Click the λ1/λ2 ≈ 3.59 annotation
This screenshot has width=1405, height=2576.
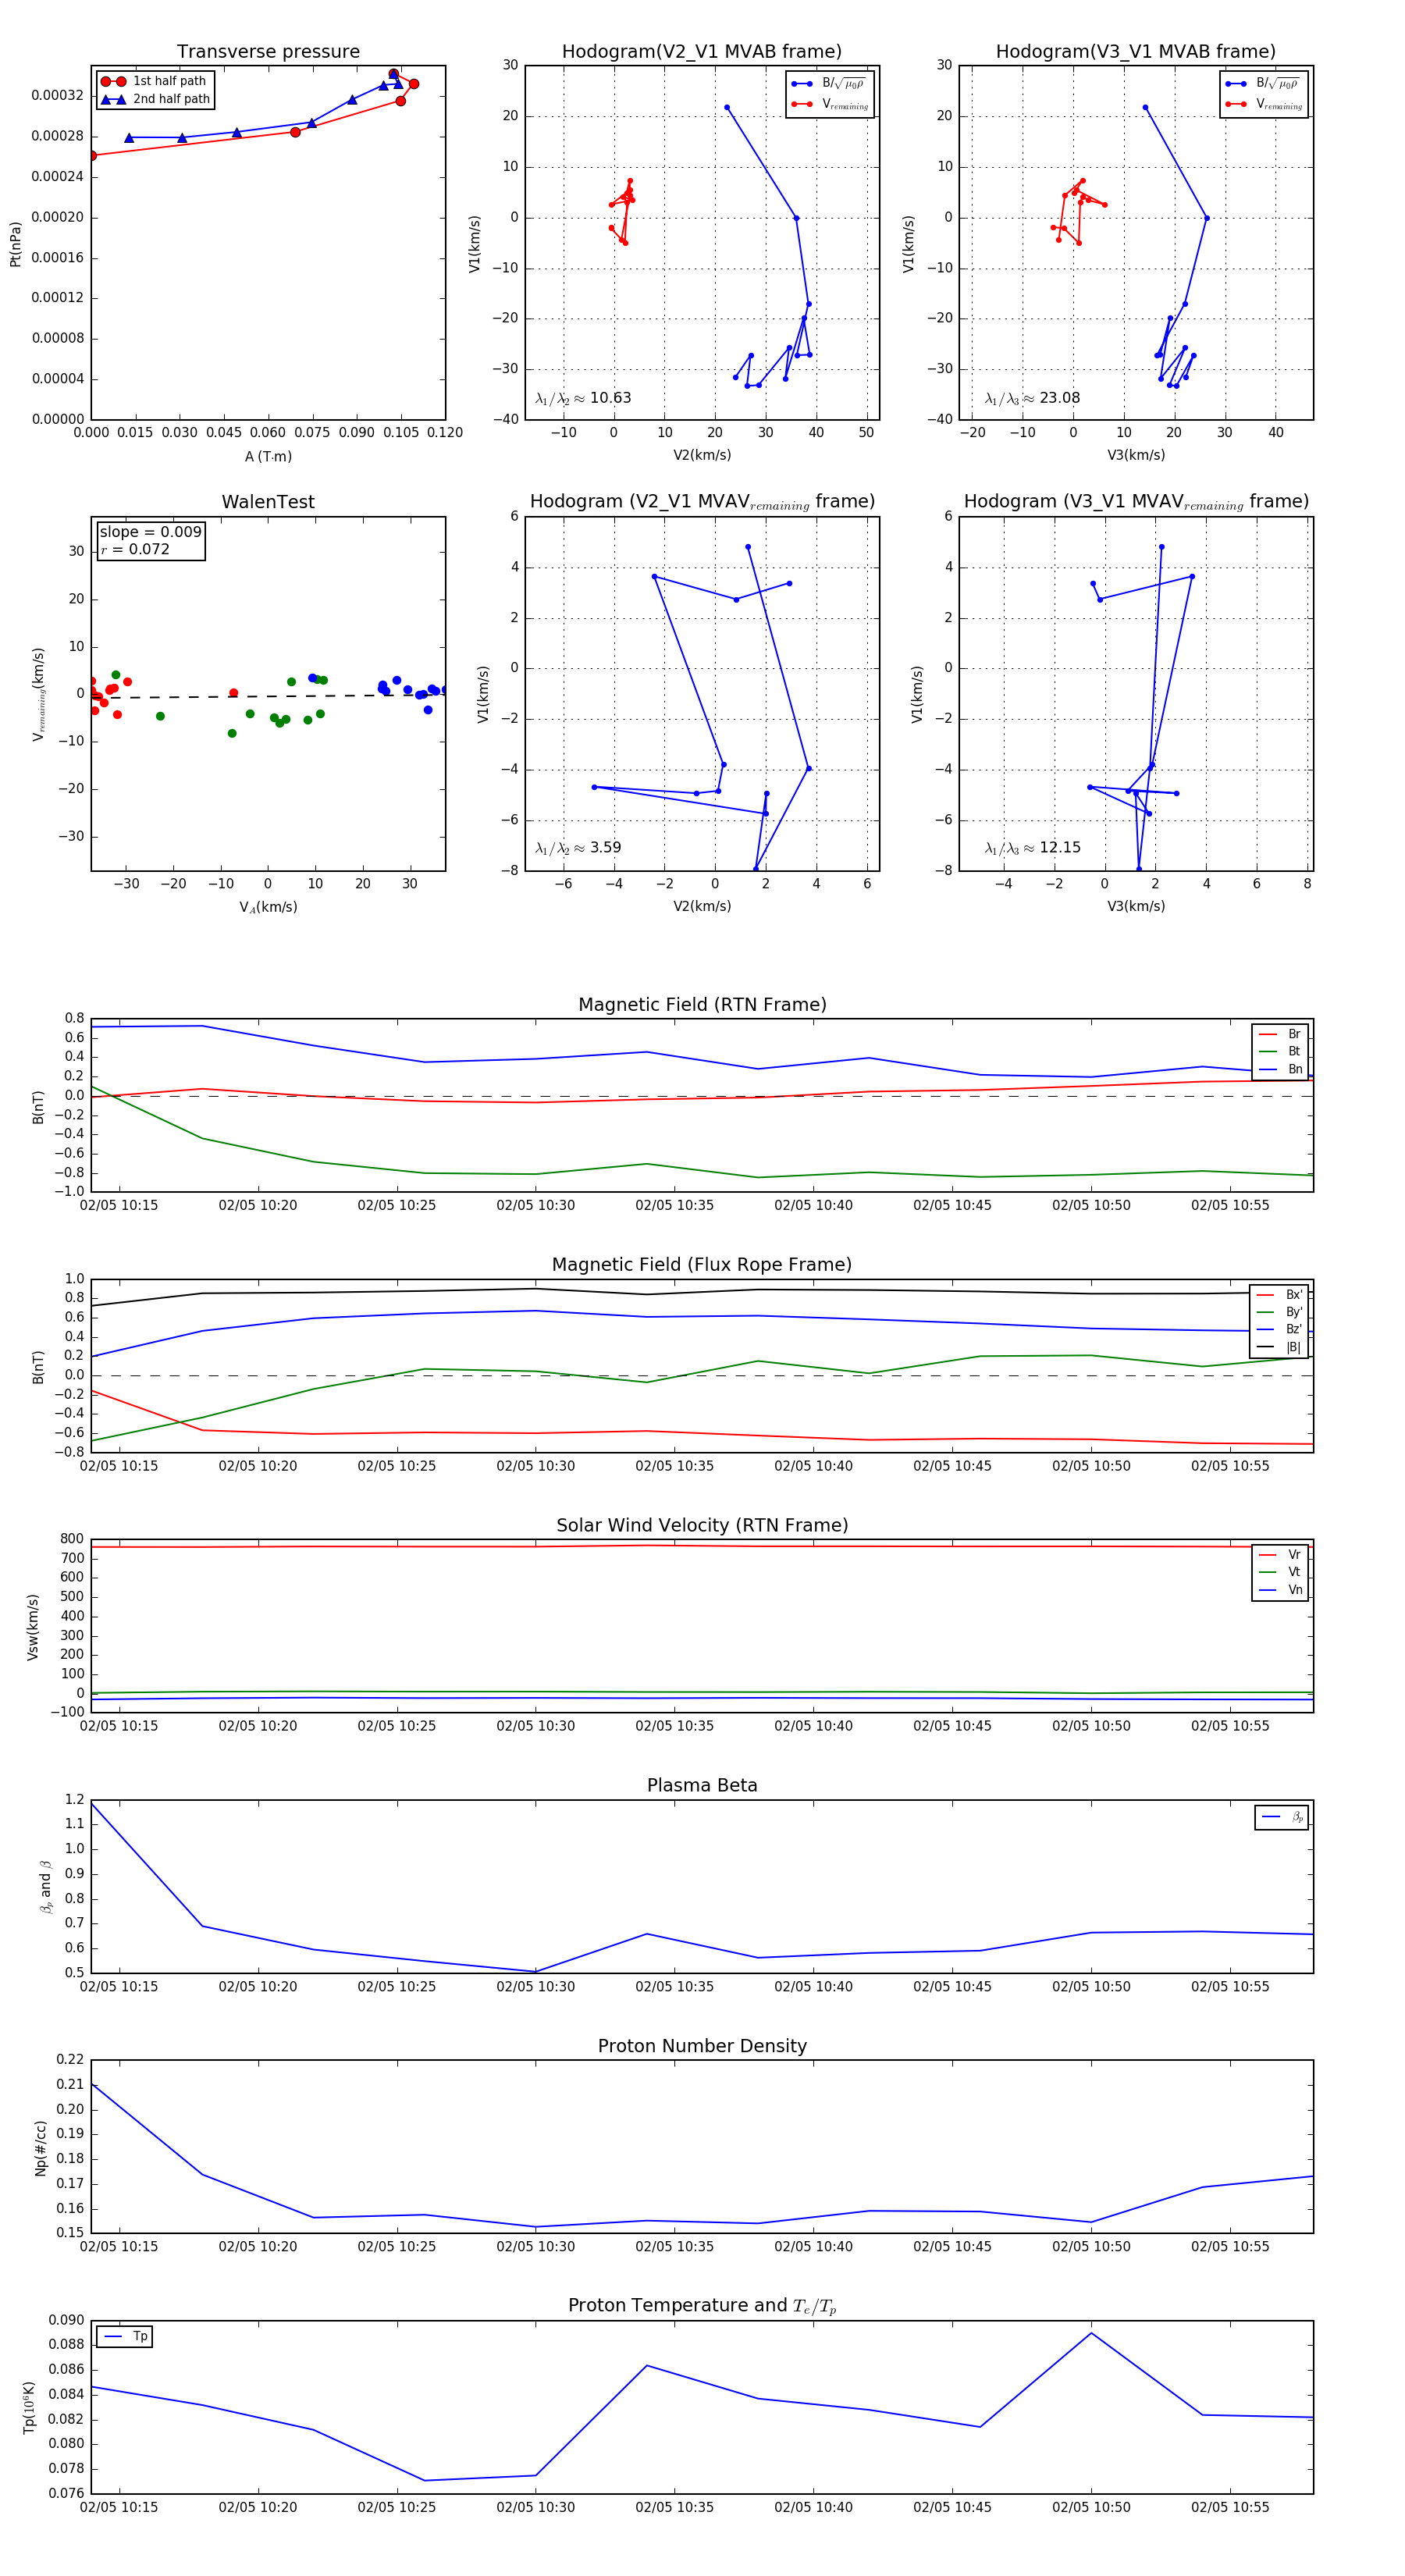[x=578, y=848]
